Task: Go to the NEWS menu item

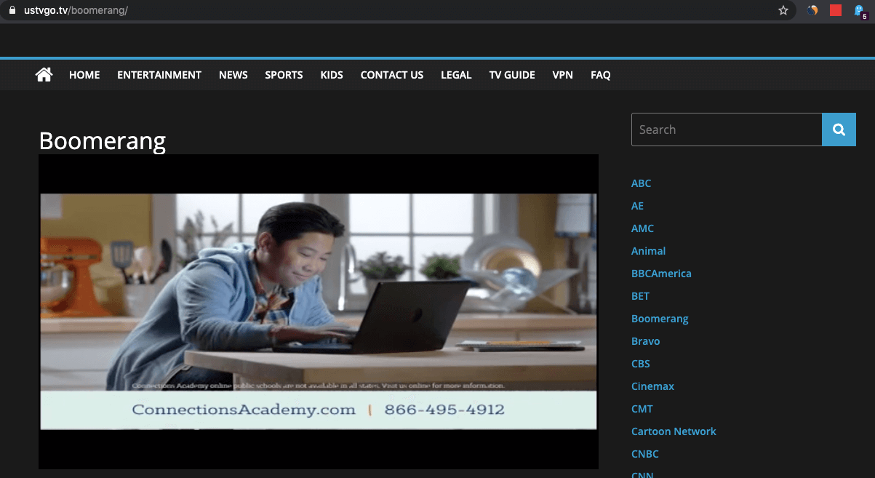Action: [233, 75]
